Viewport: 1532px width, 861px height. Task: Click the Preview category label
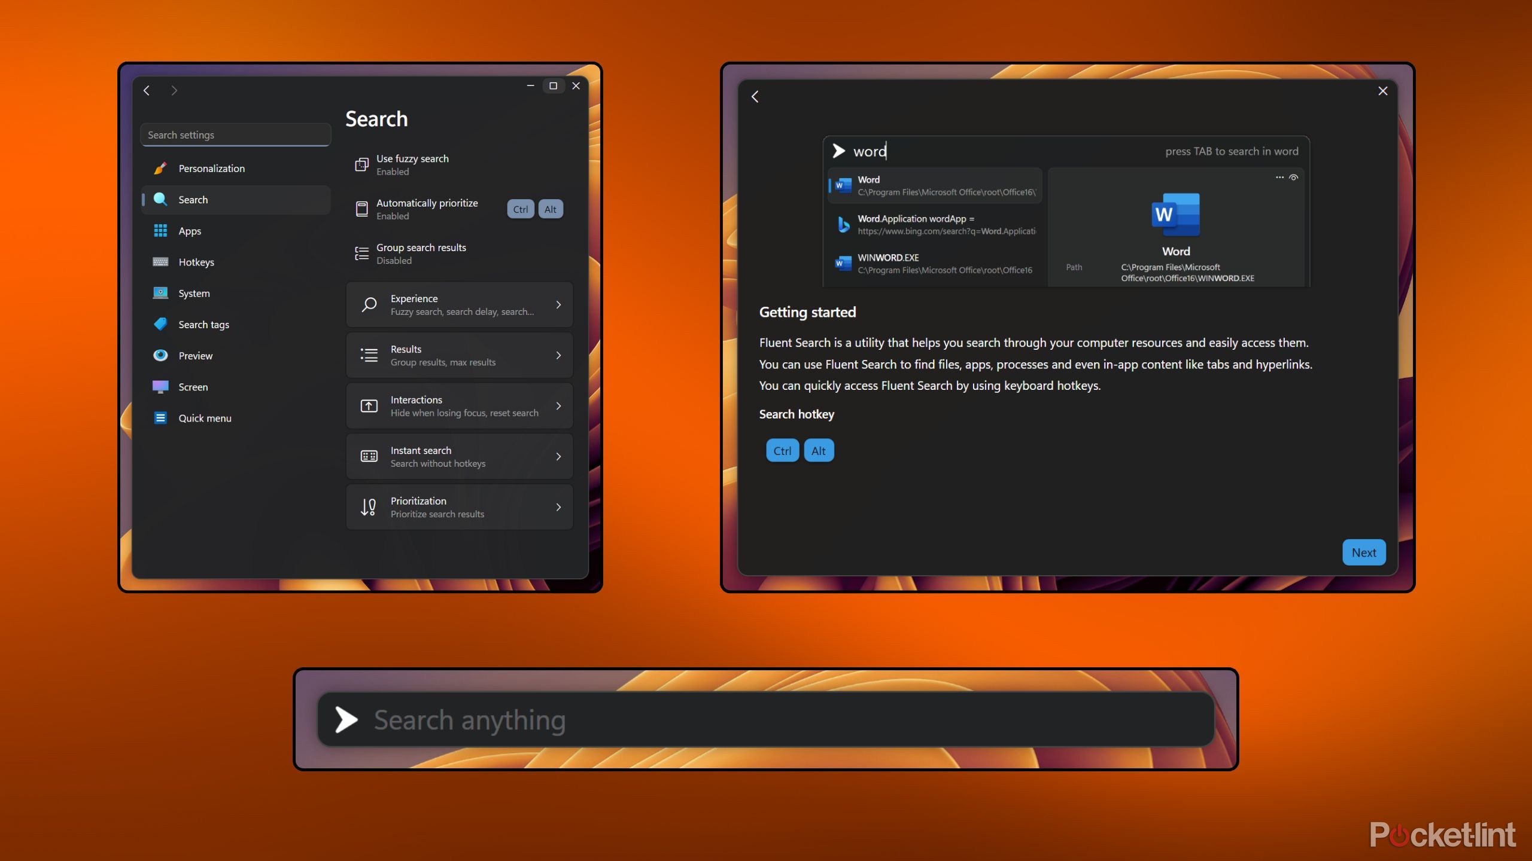195,356
